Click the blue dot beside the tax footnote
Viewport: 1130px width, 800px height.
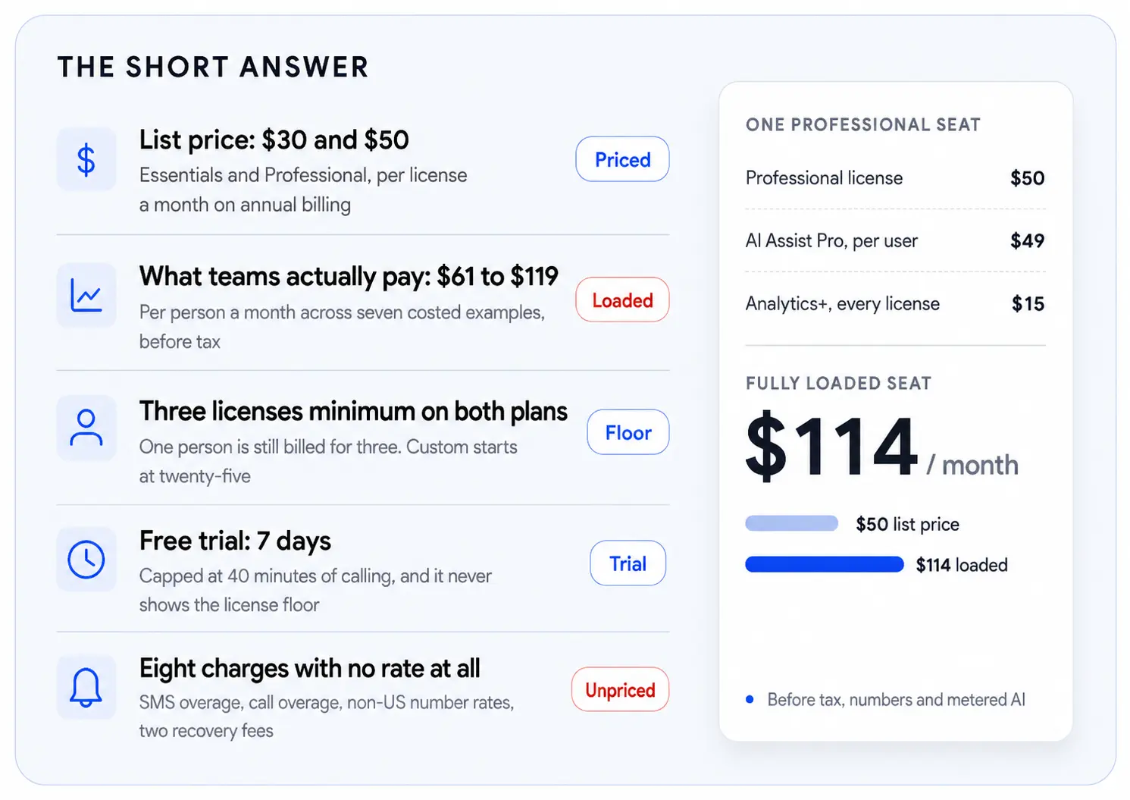coord(750,699)
